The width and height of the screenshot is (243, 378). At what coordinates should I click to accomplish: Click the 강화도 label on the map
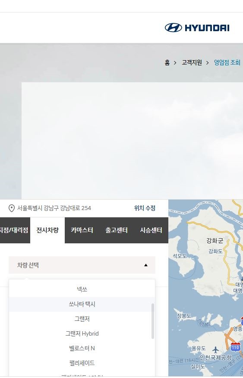pos(215,252)
